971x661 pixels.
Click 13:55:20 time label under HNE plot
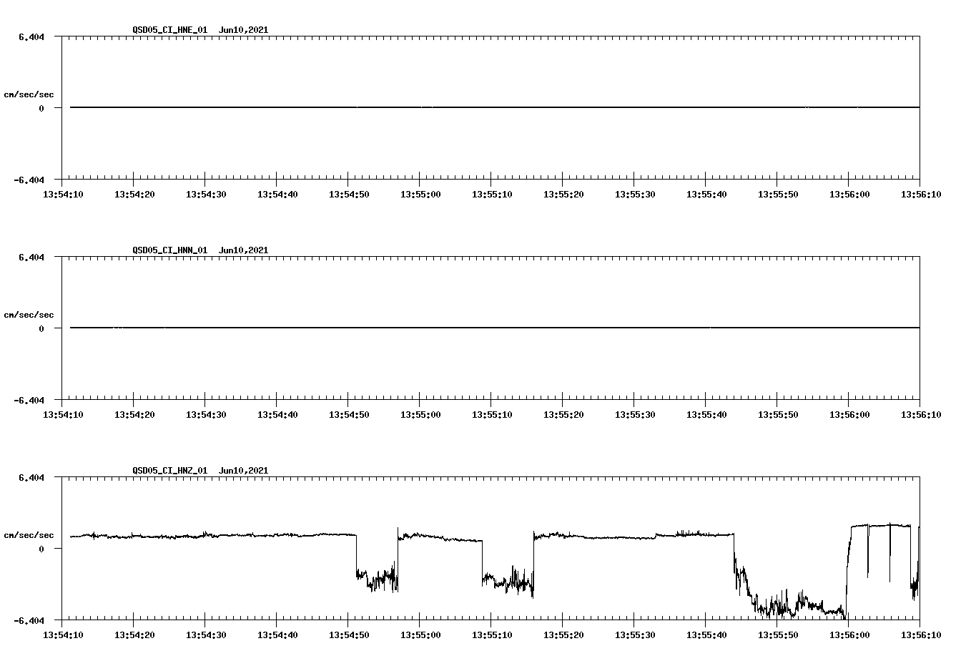pos(563,194)
